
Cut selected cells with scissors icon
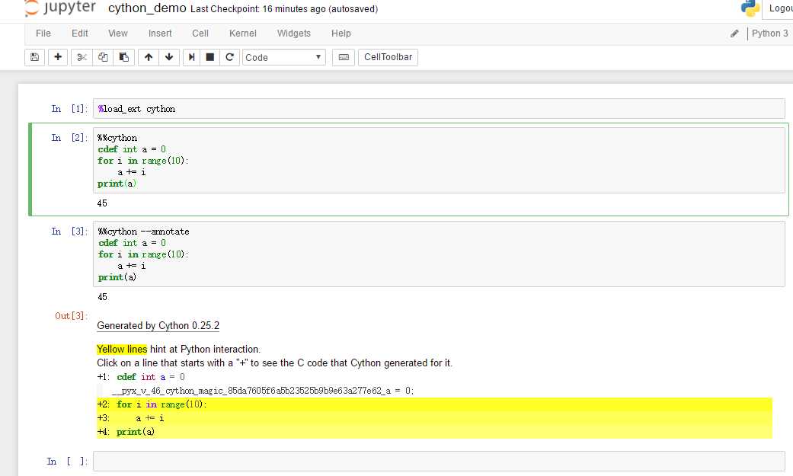click(x=82, y=57)
